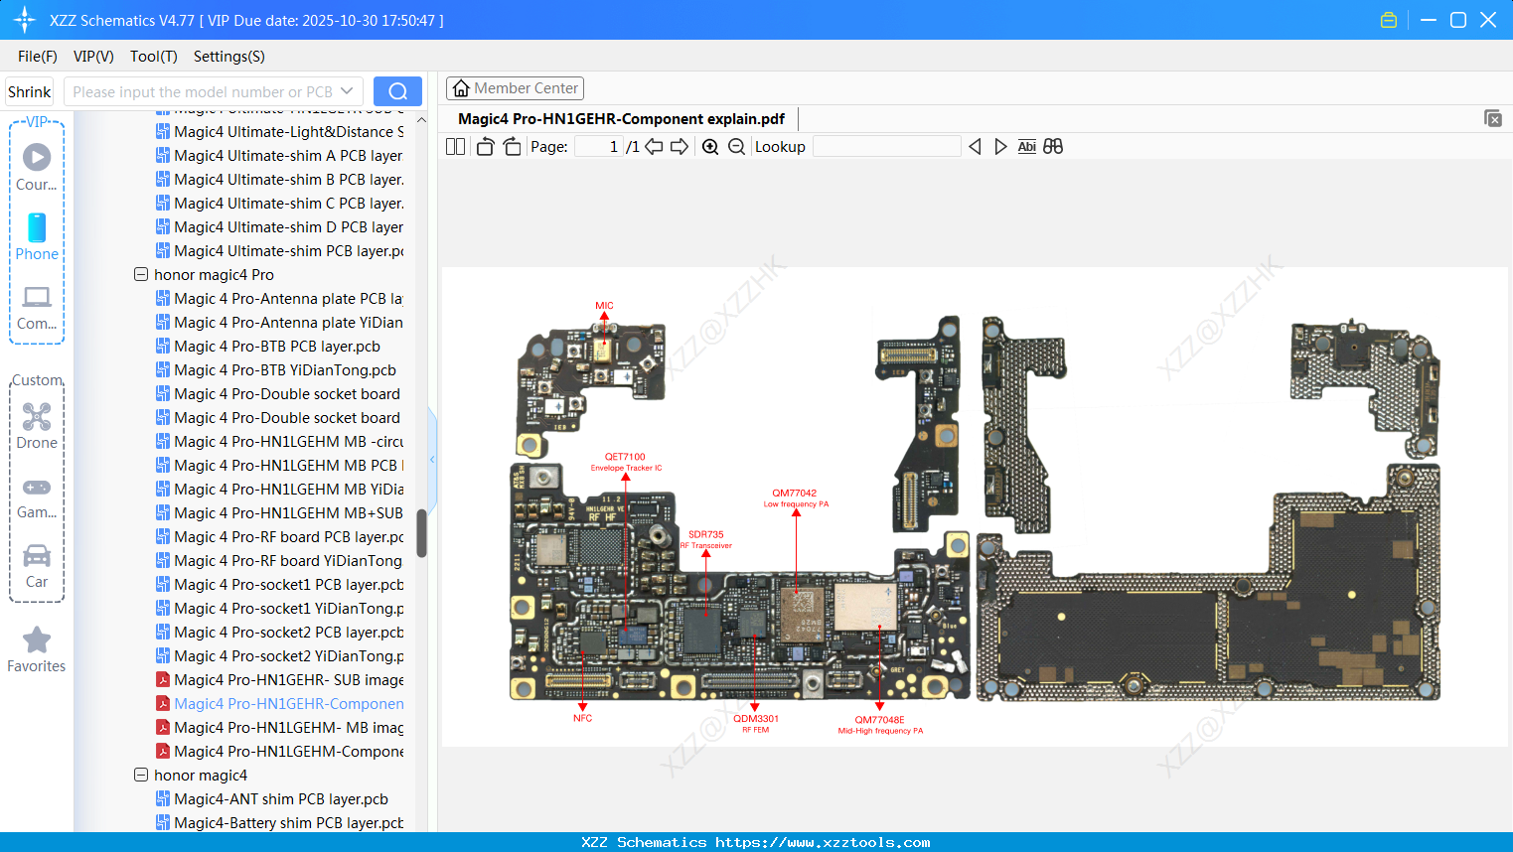Open Member Center

pos(515,88)
